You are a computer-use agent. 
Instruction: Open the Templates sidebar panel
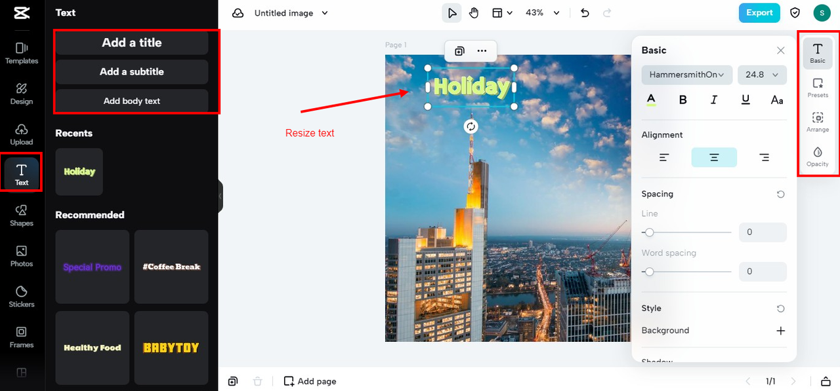(x=22, y=53)
